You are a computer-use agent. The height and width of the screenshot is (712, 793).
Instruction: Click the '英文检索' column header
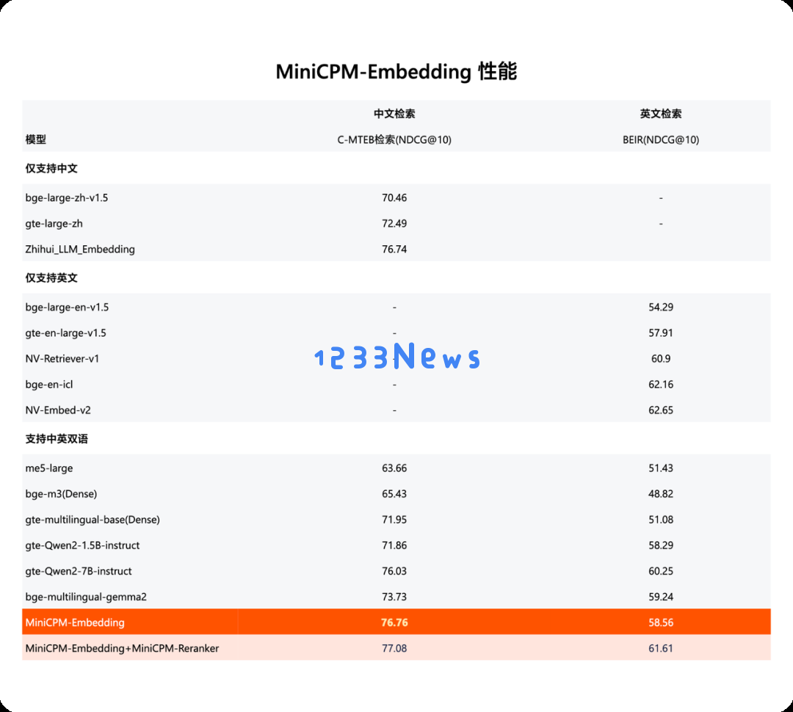[x=661, y=114]
